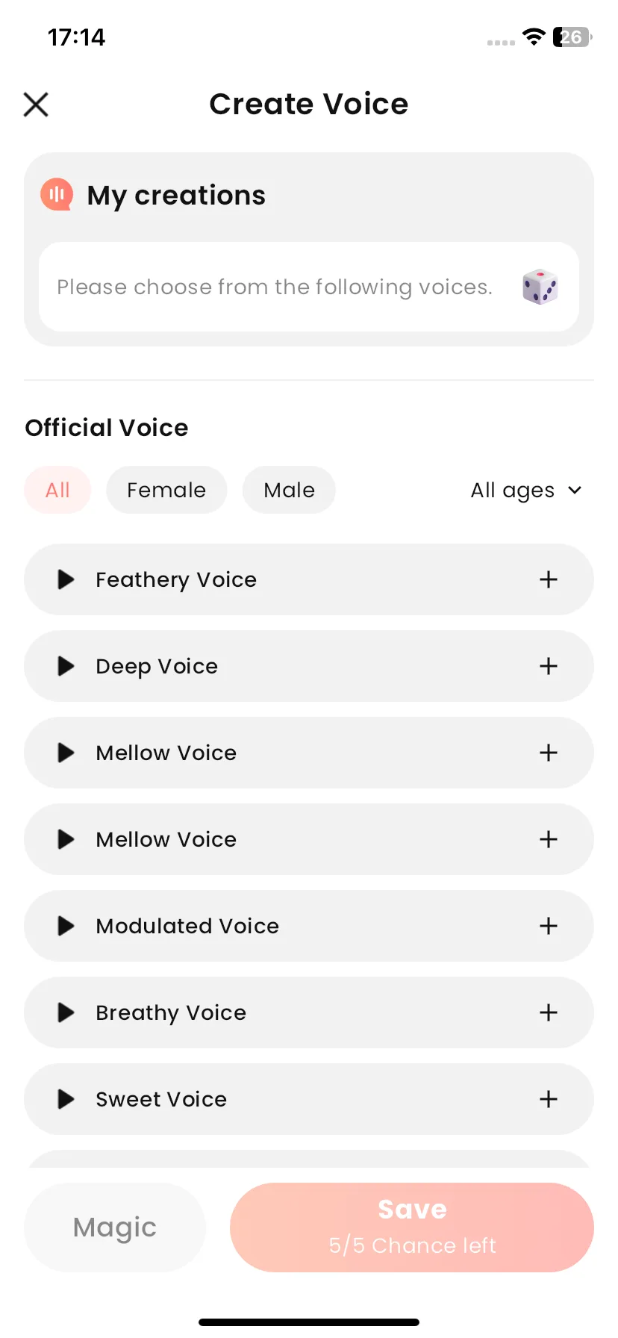Add Deep Voice with plus icon
Image resolution: width=618 pixels, height=1338 pixels.
[549, 666]
